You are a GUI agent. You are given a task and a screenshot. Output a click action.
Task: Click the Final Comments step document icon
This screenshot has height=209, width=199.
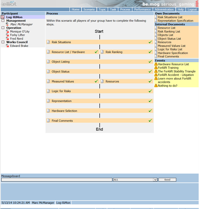48,121
